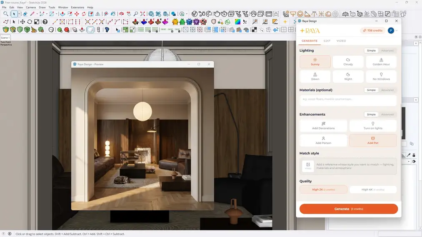This screenshot has height=237, width=422.
Task: Click the four-way move cross icon in second row
Action: point(22,22)
